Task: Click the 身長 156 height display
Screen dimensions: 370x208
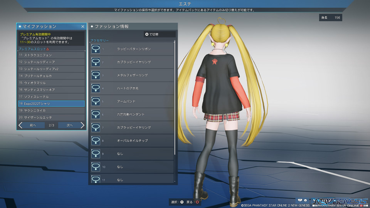Action: click(331, 17)
